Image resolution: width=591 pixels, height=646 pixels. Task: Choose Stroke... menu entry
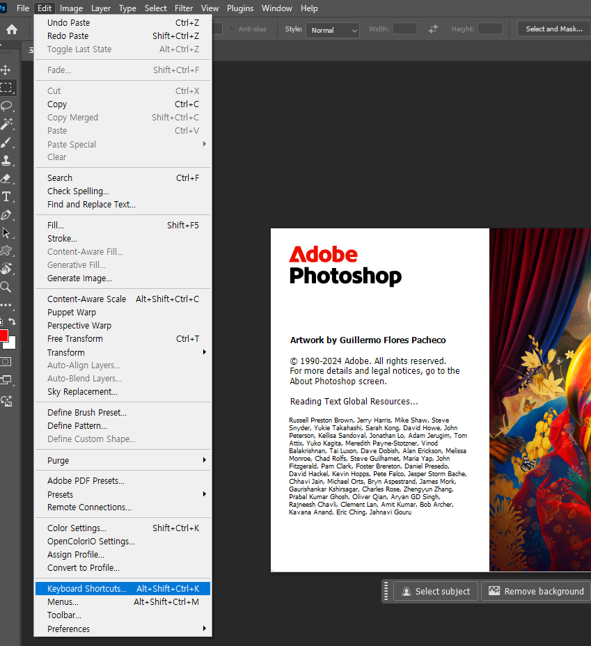pyautogui.click(x=123, y=239)
